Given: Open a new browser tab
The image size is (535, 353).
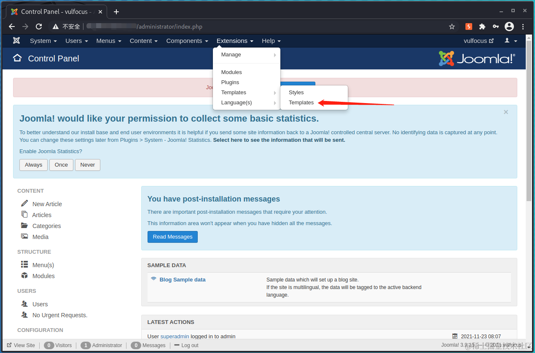Looking at the screenshot, I should [116, 12].
